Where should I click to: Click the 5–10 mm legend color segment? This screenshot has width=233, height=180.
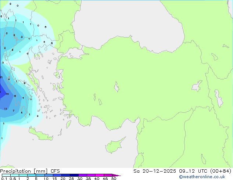click(x=40, y=175)
